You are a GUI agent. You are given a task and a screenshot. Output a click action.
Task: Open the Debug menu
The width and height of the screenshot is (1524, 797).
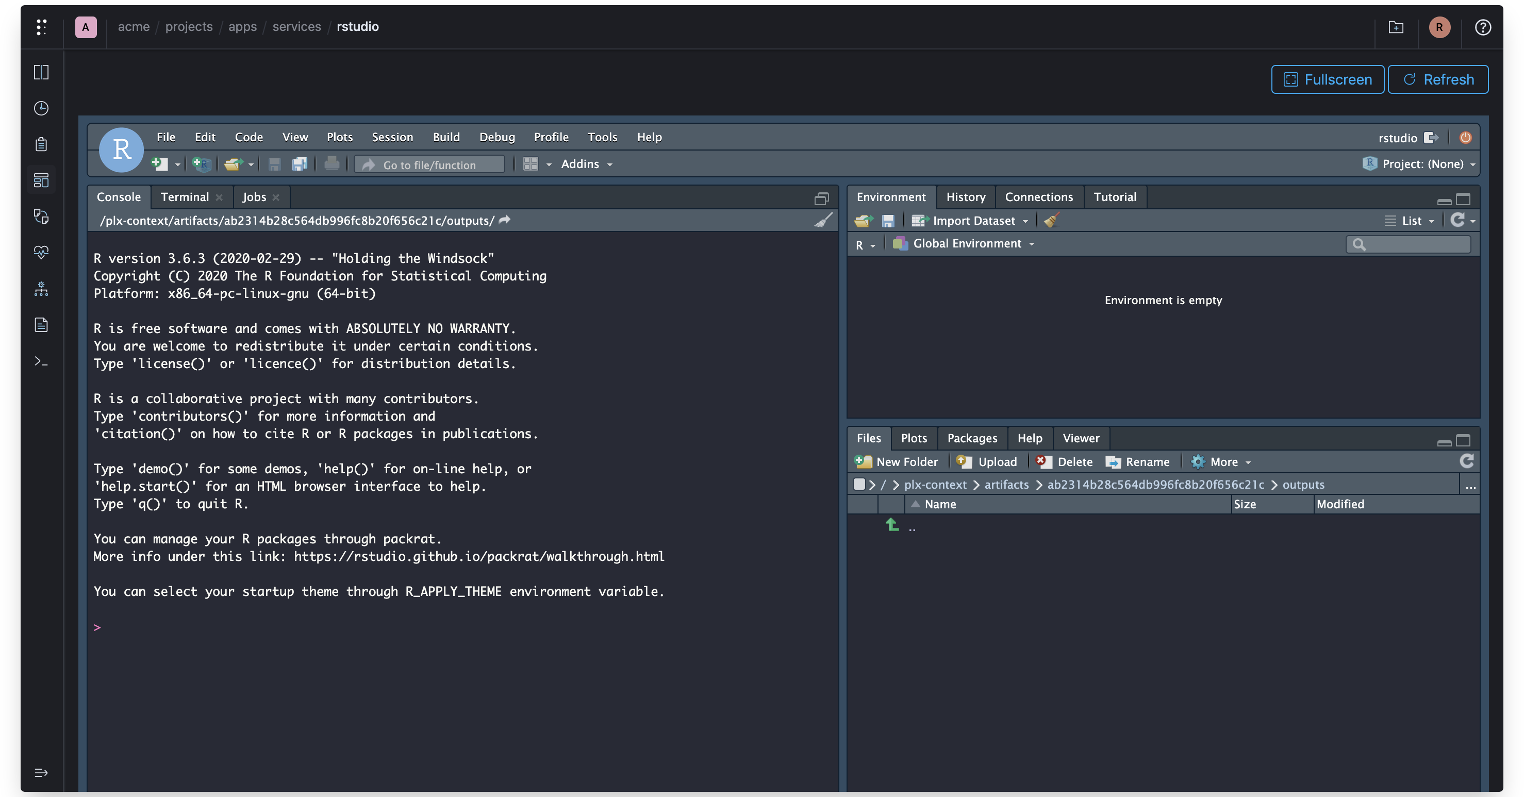point(497,137)
